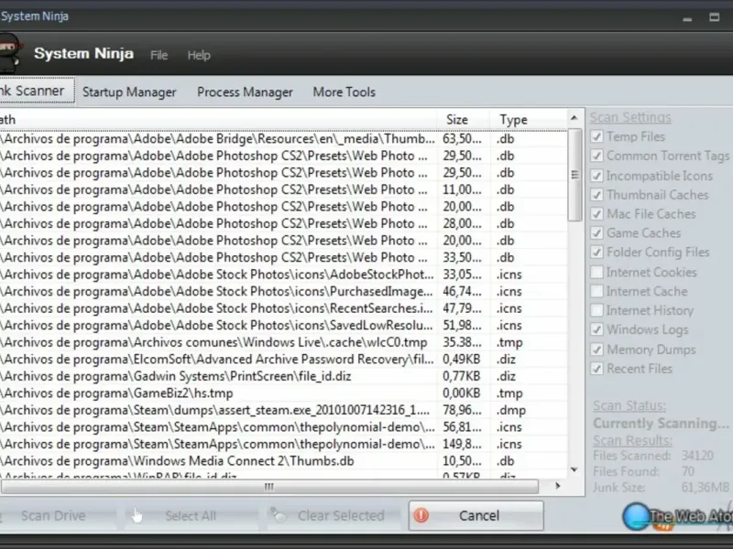The height and width of the screenshot is (549, 733).
Task: Select the Windows Media Connect 2 Thumbs.db row
Action: [283, 461]
